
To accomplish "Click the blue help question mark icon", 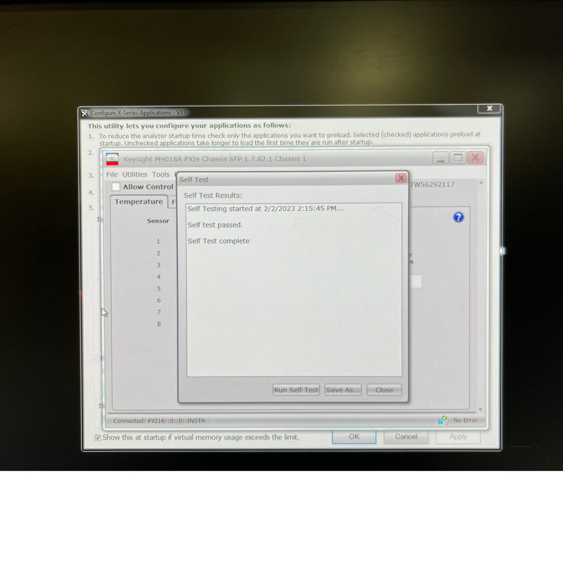I will 458,217.
